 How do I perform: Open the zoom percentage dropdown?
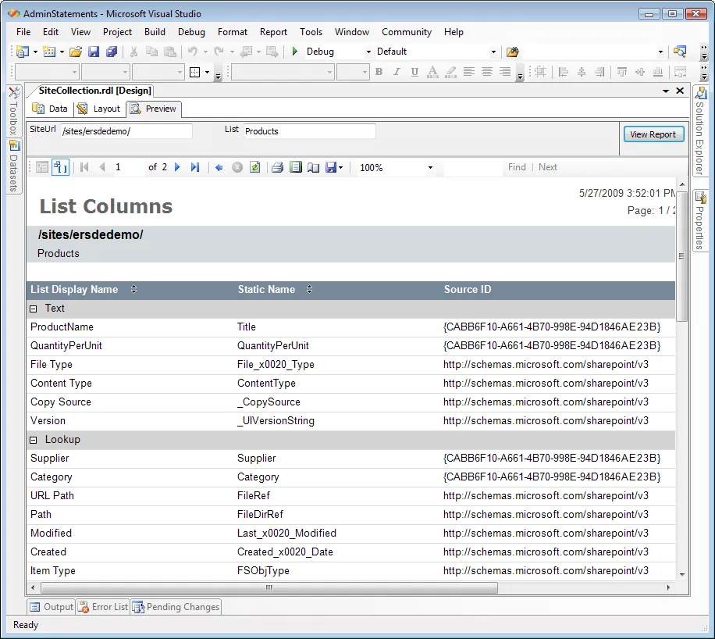pyautogui.click(x=431, y=166)
